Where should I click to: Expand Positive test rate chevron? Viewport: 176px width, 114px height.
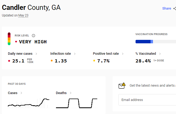click(x=123, y=54)
